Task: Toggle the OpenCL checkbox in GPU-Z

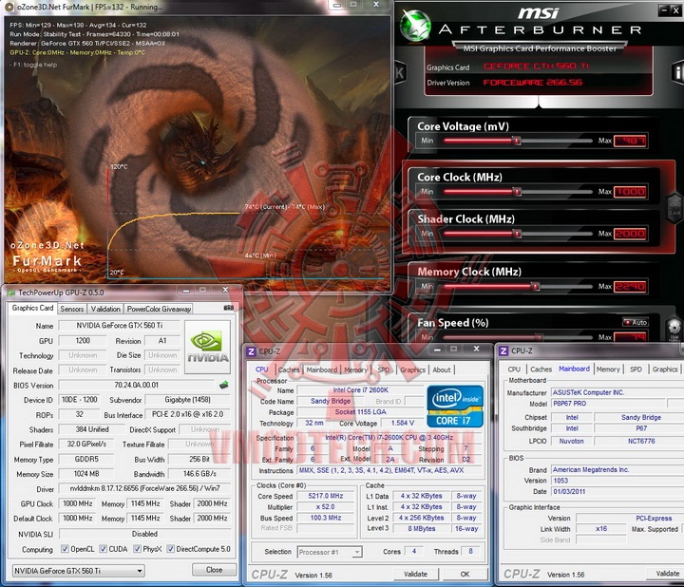Action: coord(65,549)
